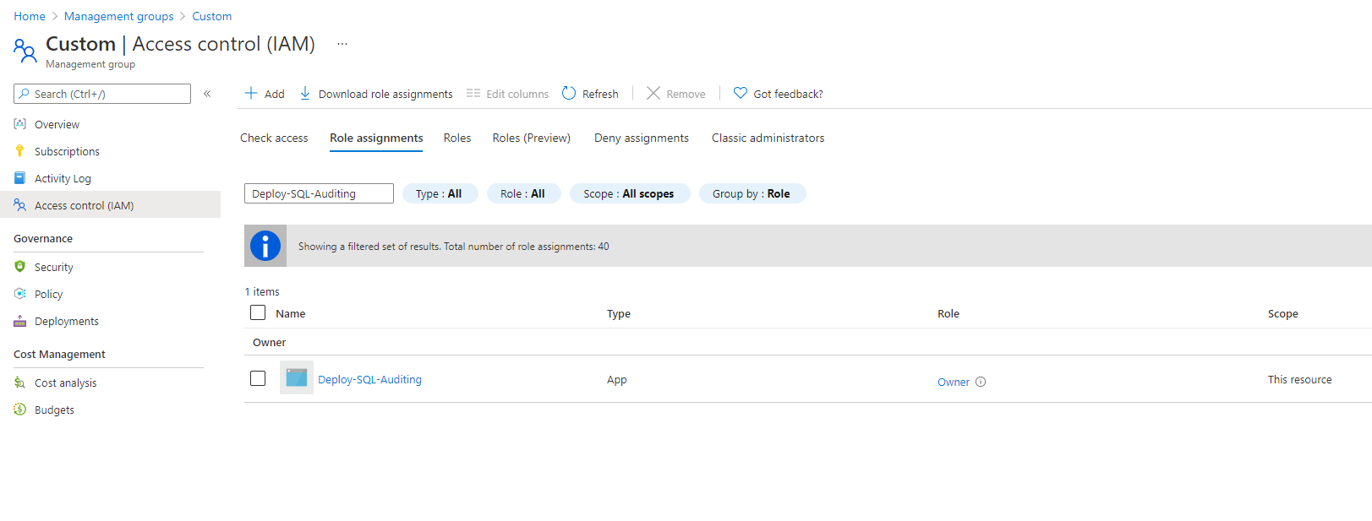Click the Deployments icon in sidebar
1372x521 pixels.
(20, 321)
